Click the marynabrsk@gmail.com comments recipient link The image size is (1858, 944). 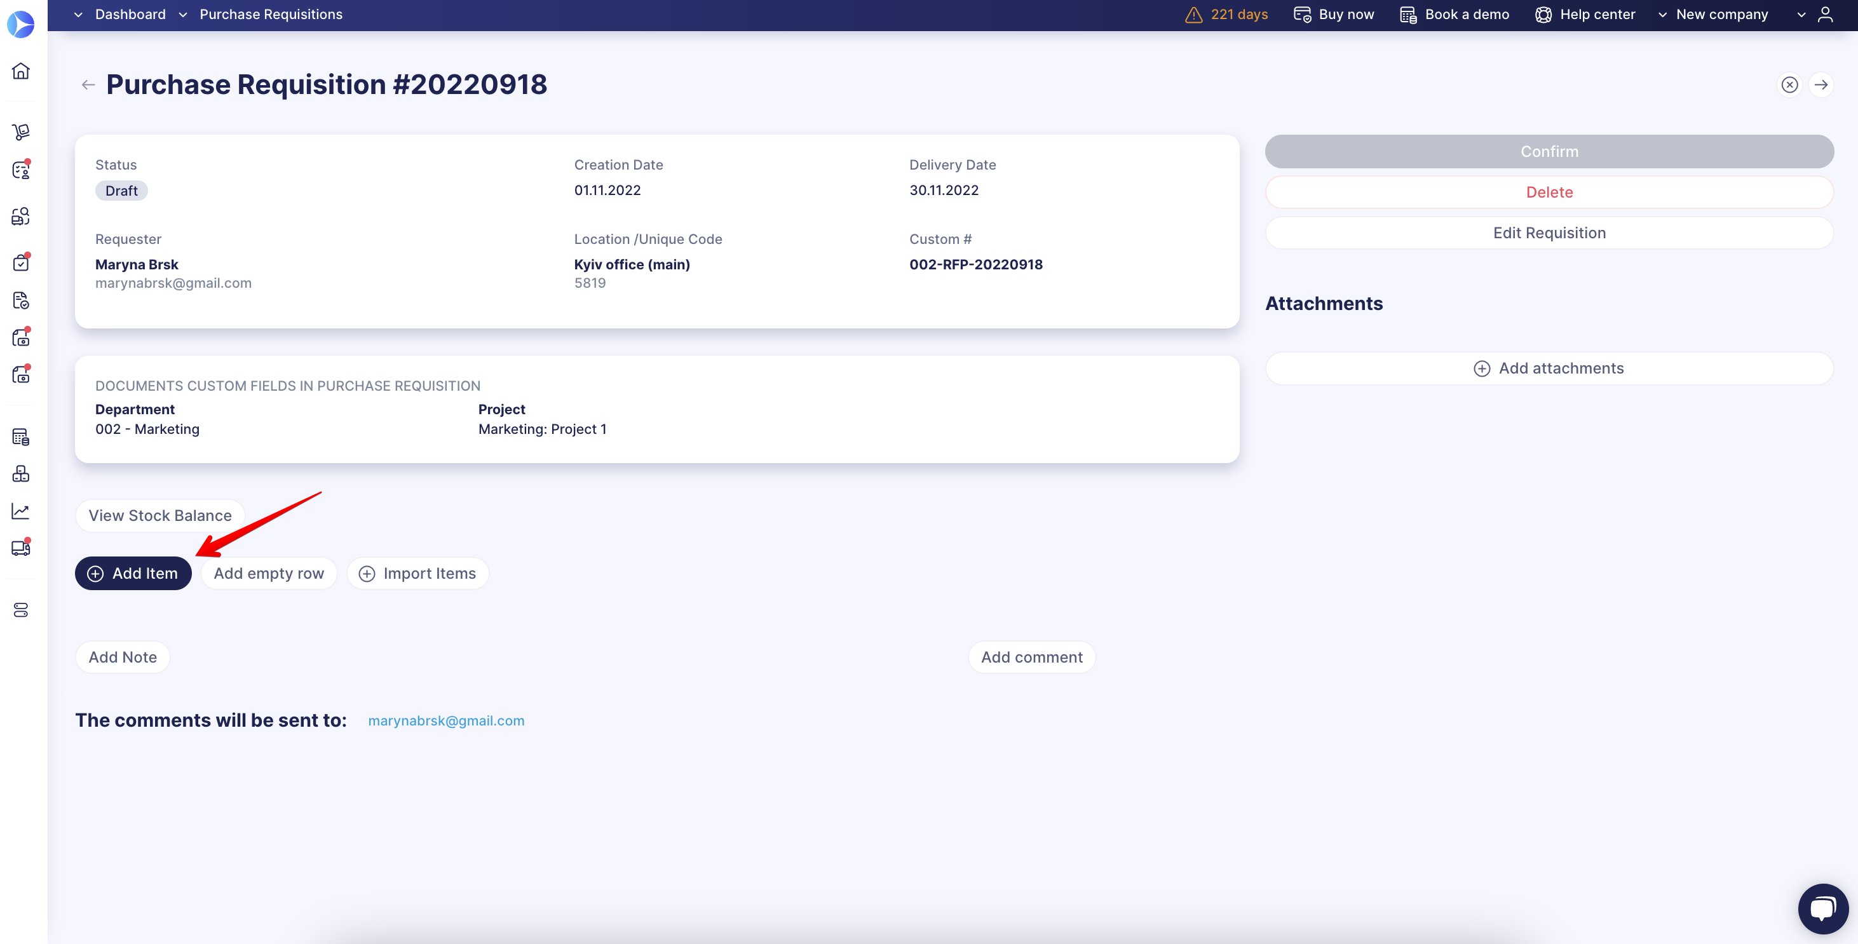[447, 721]
